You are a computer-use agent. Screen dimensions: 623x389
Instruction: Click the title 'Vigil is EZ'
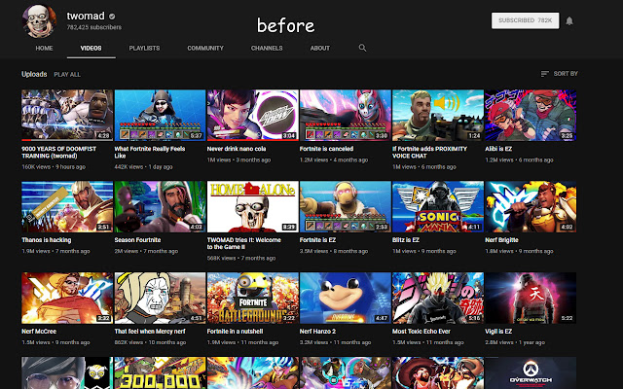tap(498, 332)
